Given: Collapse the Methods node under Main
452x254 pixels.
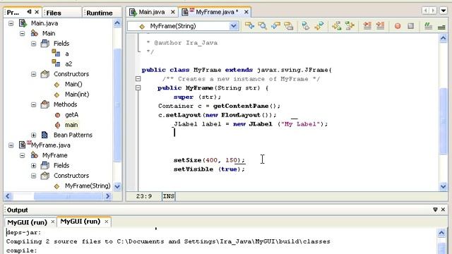Looking at the screenshot, I should click(34, 104).
